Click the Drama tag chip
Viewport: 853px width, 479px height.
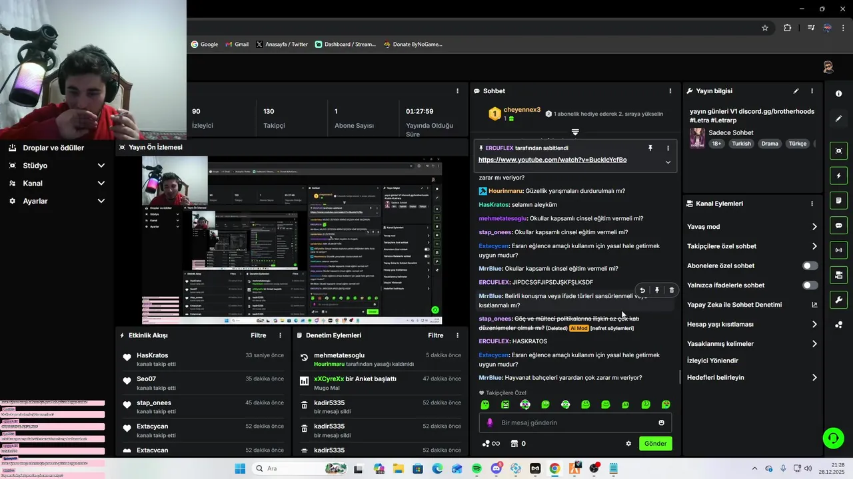click(x=770, y=144)
